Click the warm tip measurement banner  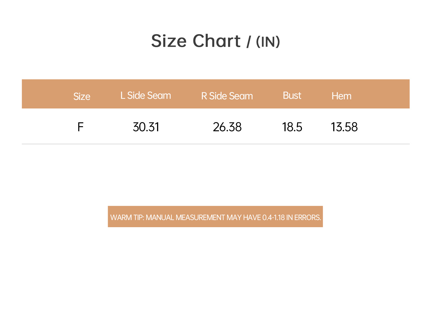(215, 217)
